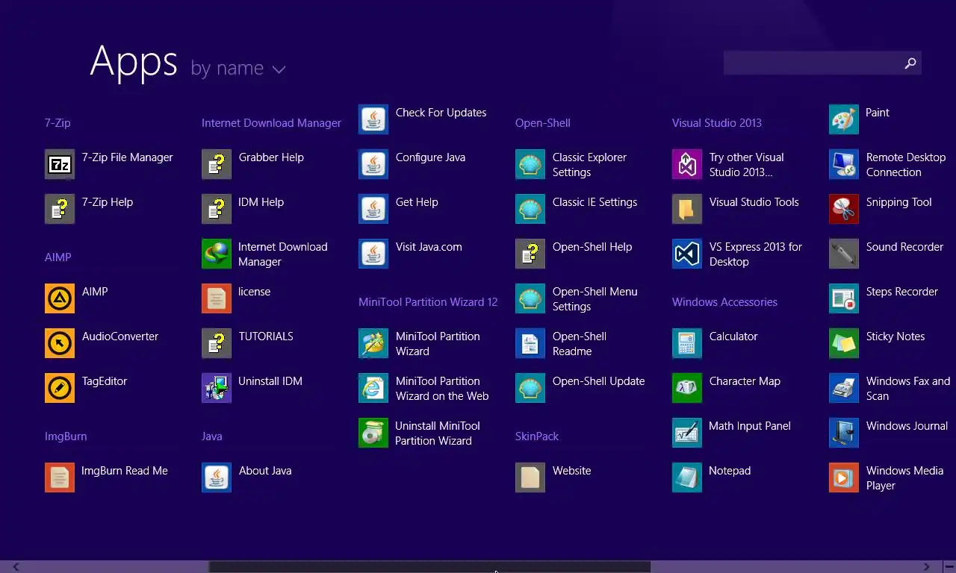Select the Open-Shell group header

click(543, 123)
